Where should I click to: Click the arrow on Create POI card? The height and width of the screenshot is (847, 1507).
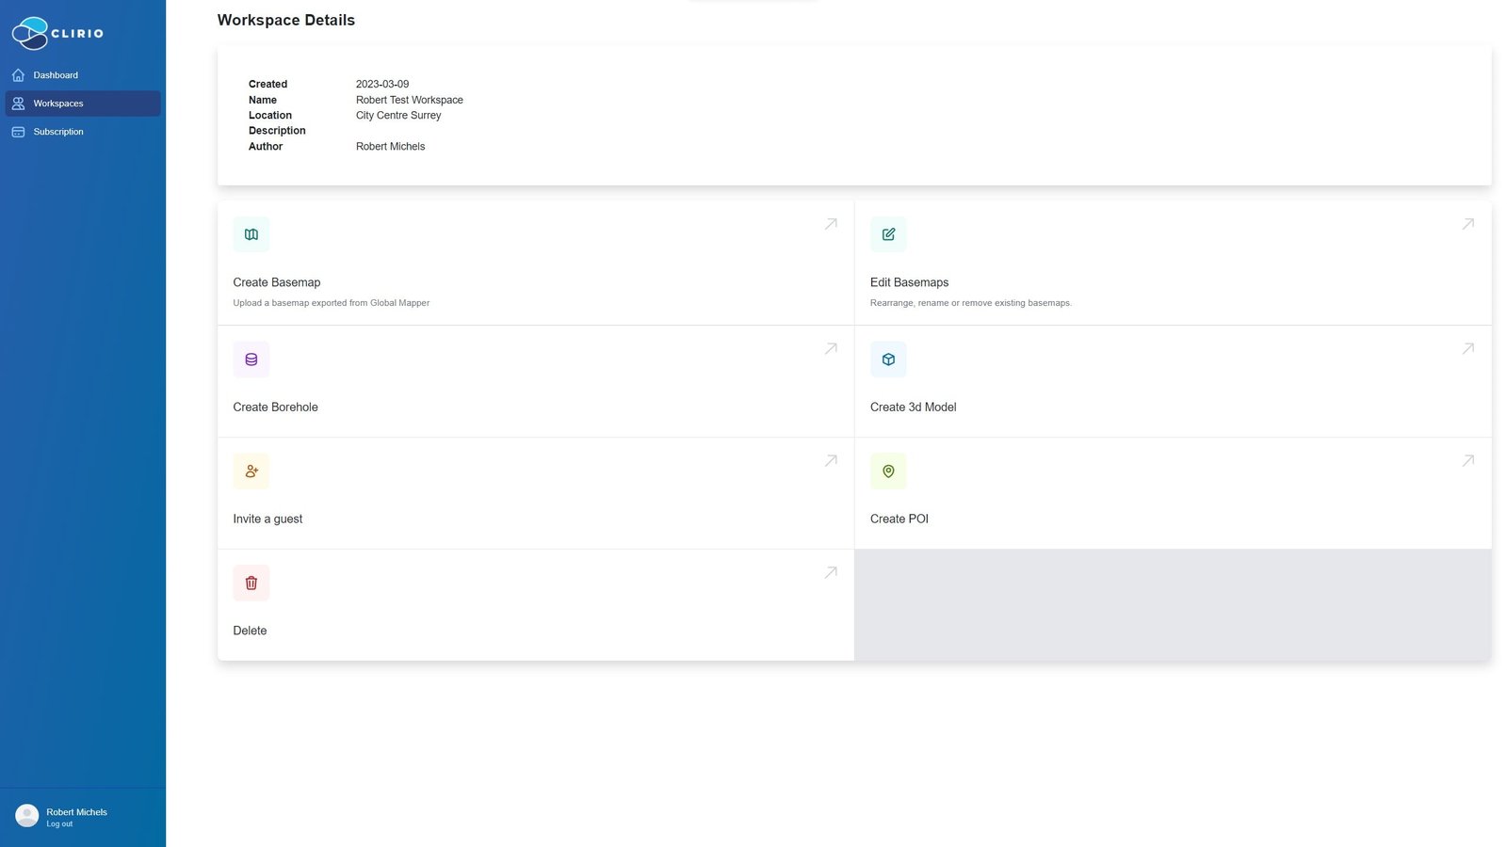[x=1467, y=460]
